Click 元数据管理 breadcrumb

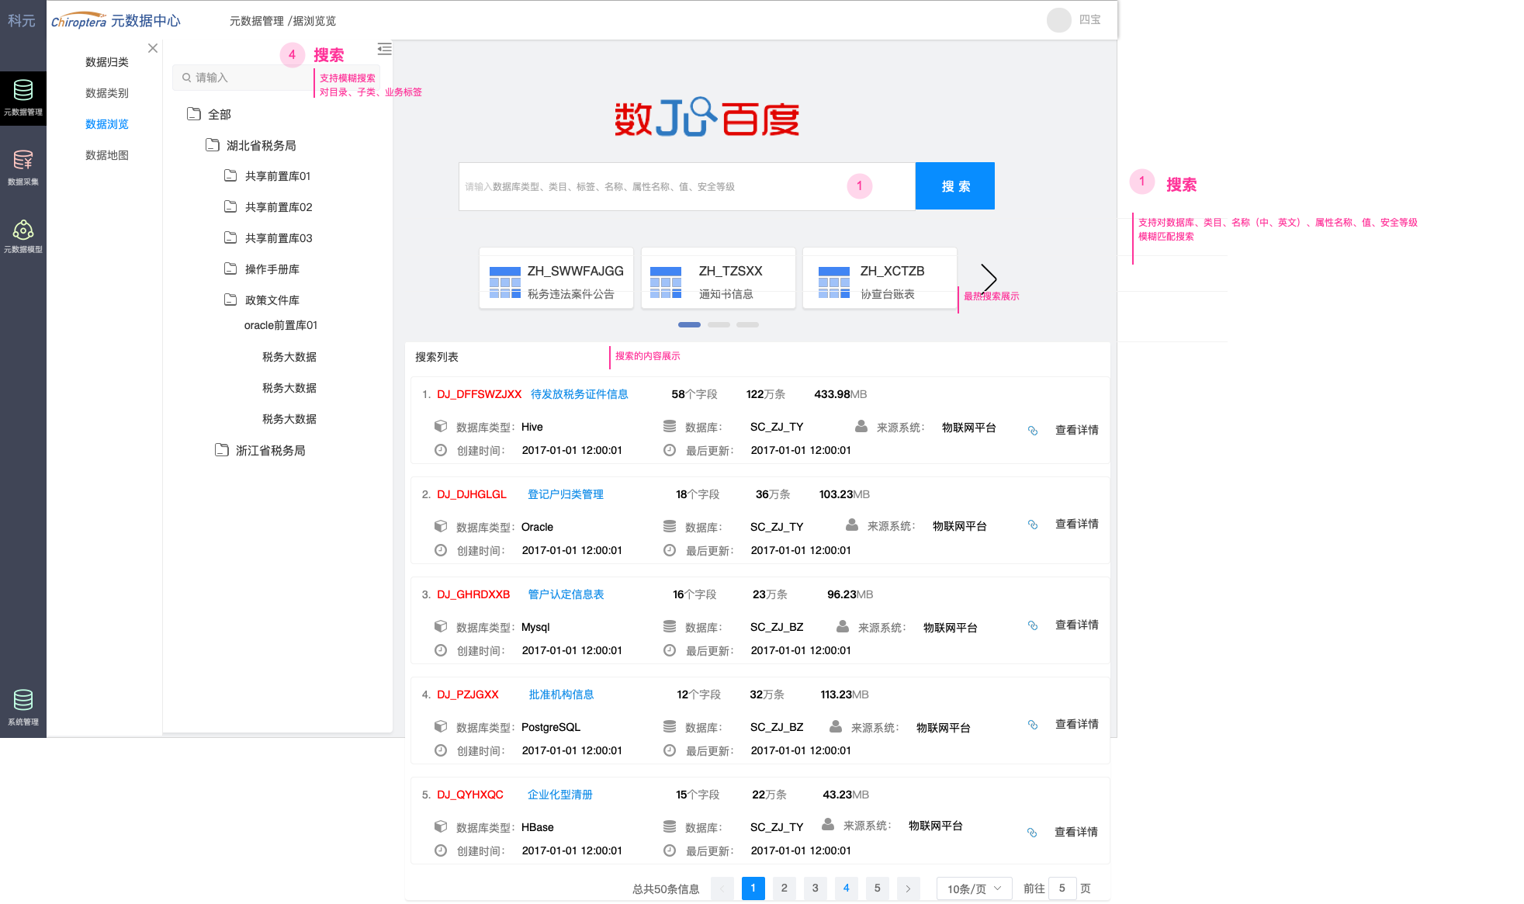[x=256, y=21]
